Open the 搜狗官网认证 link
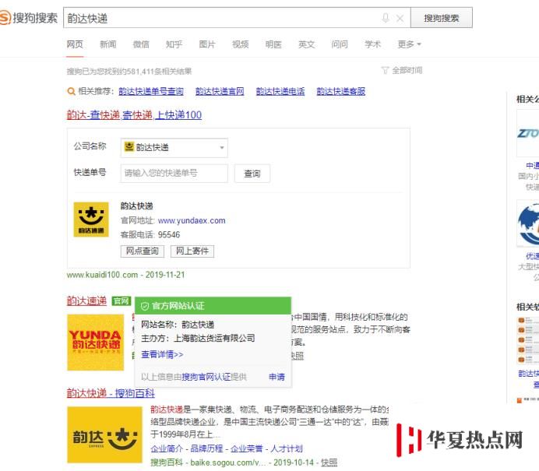The height and width of the screenshot is (471, 539). (206, 377)
